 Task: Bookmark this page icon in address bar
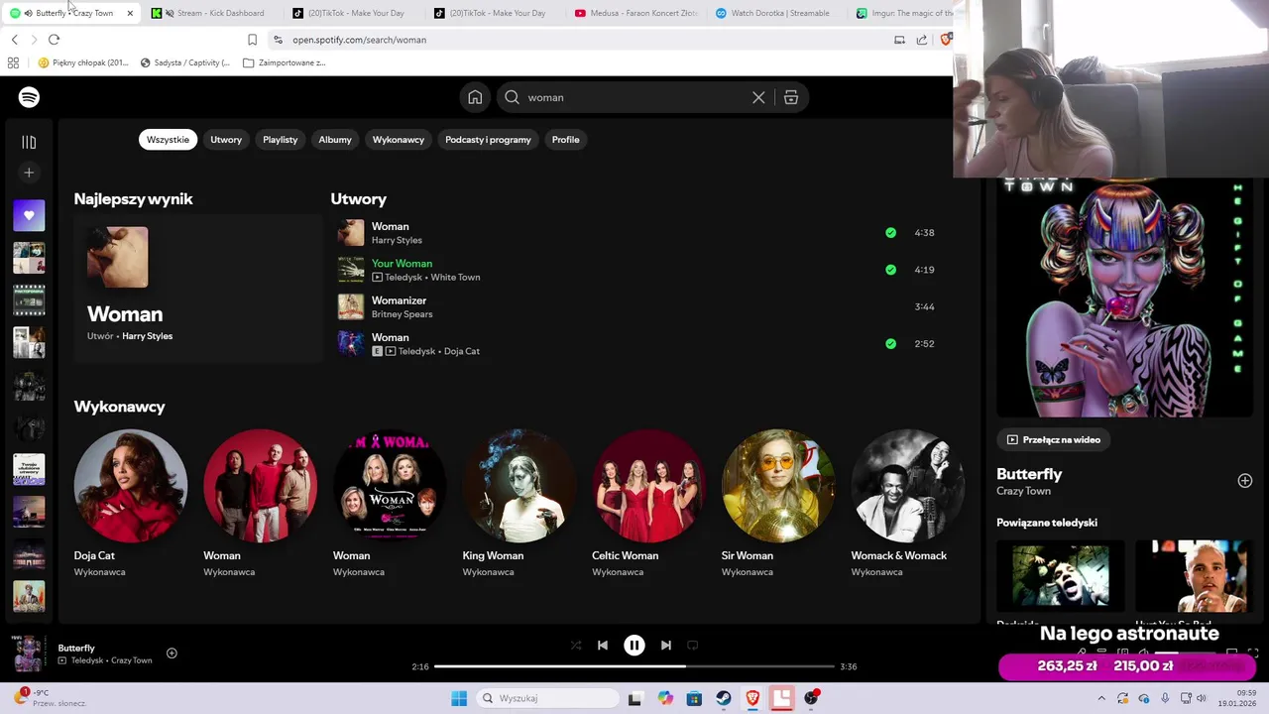tap(252, 40)
